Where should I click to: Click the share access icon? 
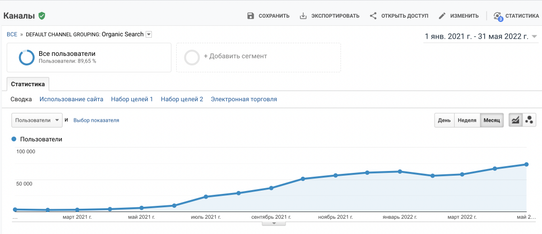click(x=373, y=16)
